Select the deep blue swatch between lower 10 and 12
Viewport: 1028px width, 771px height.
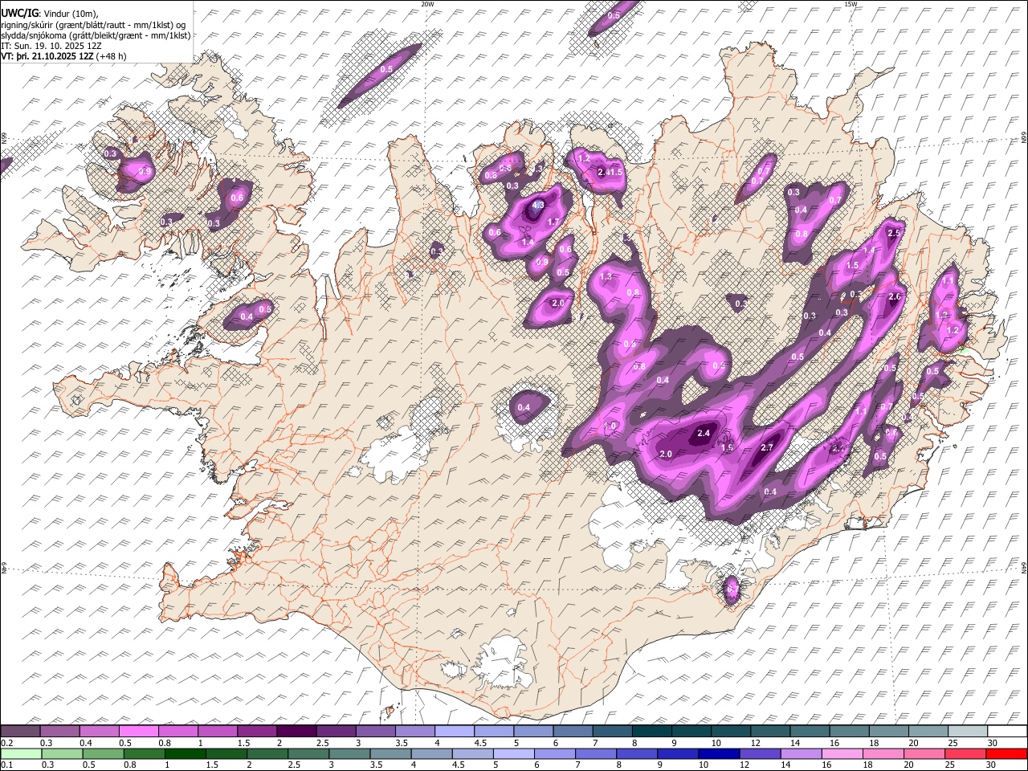pos(718,753)
